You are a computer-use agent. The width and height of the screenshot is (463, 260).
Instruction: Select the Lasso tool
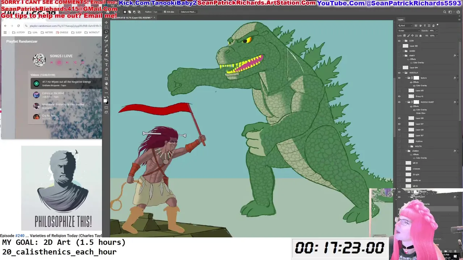106,32
